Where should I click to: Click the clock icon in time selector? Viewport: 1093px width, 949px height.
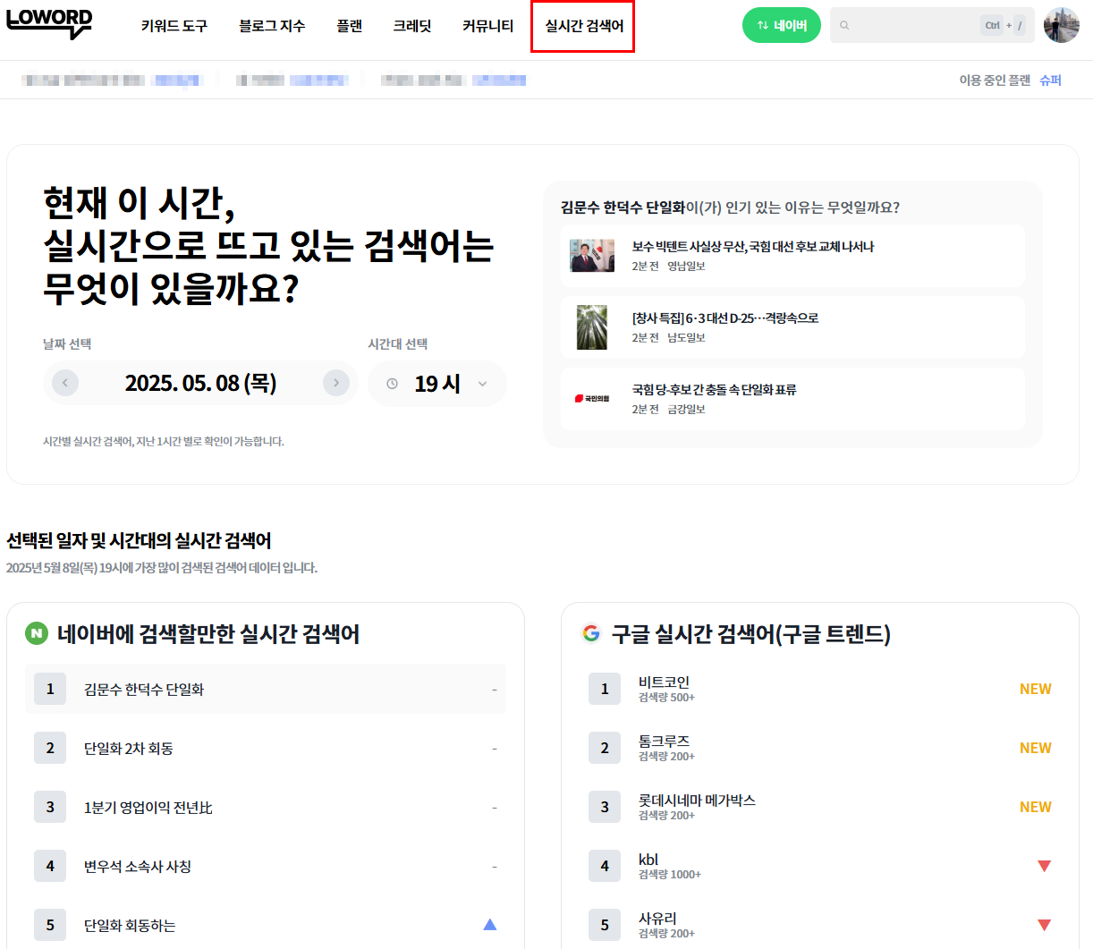[392, 384]
